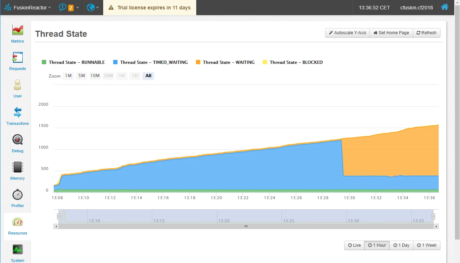Click the Refresh button
The image size is (460, 263).
click(x=426, y=33)
